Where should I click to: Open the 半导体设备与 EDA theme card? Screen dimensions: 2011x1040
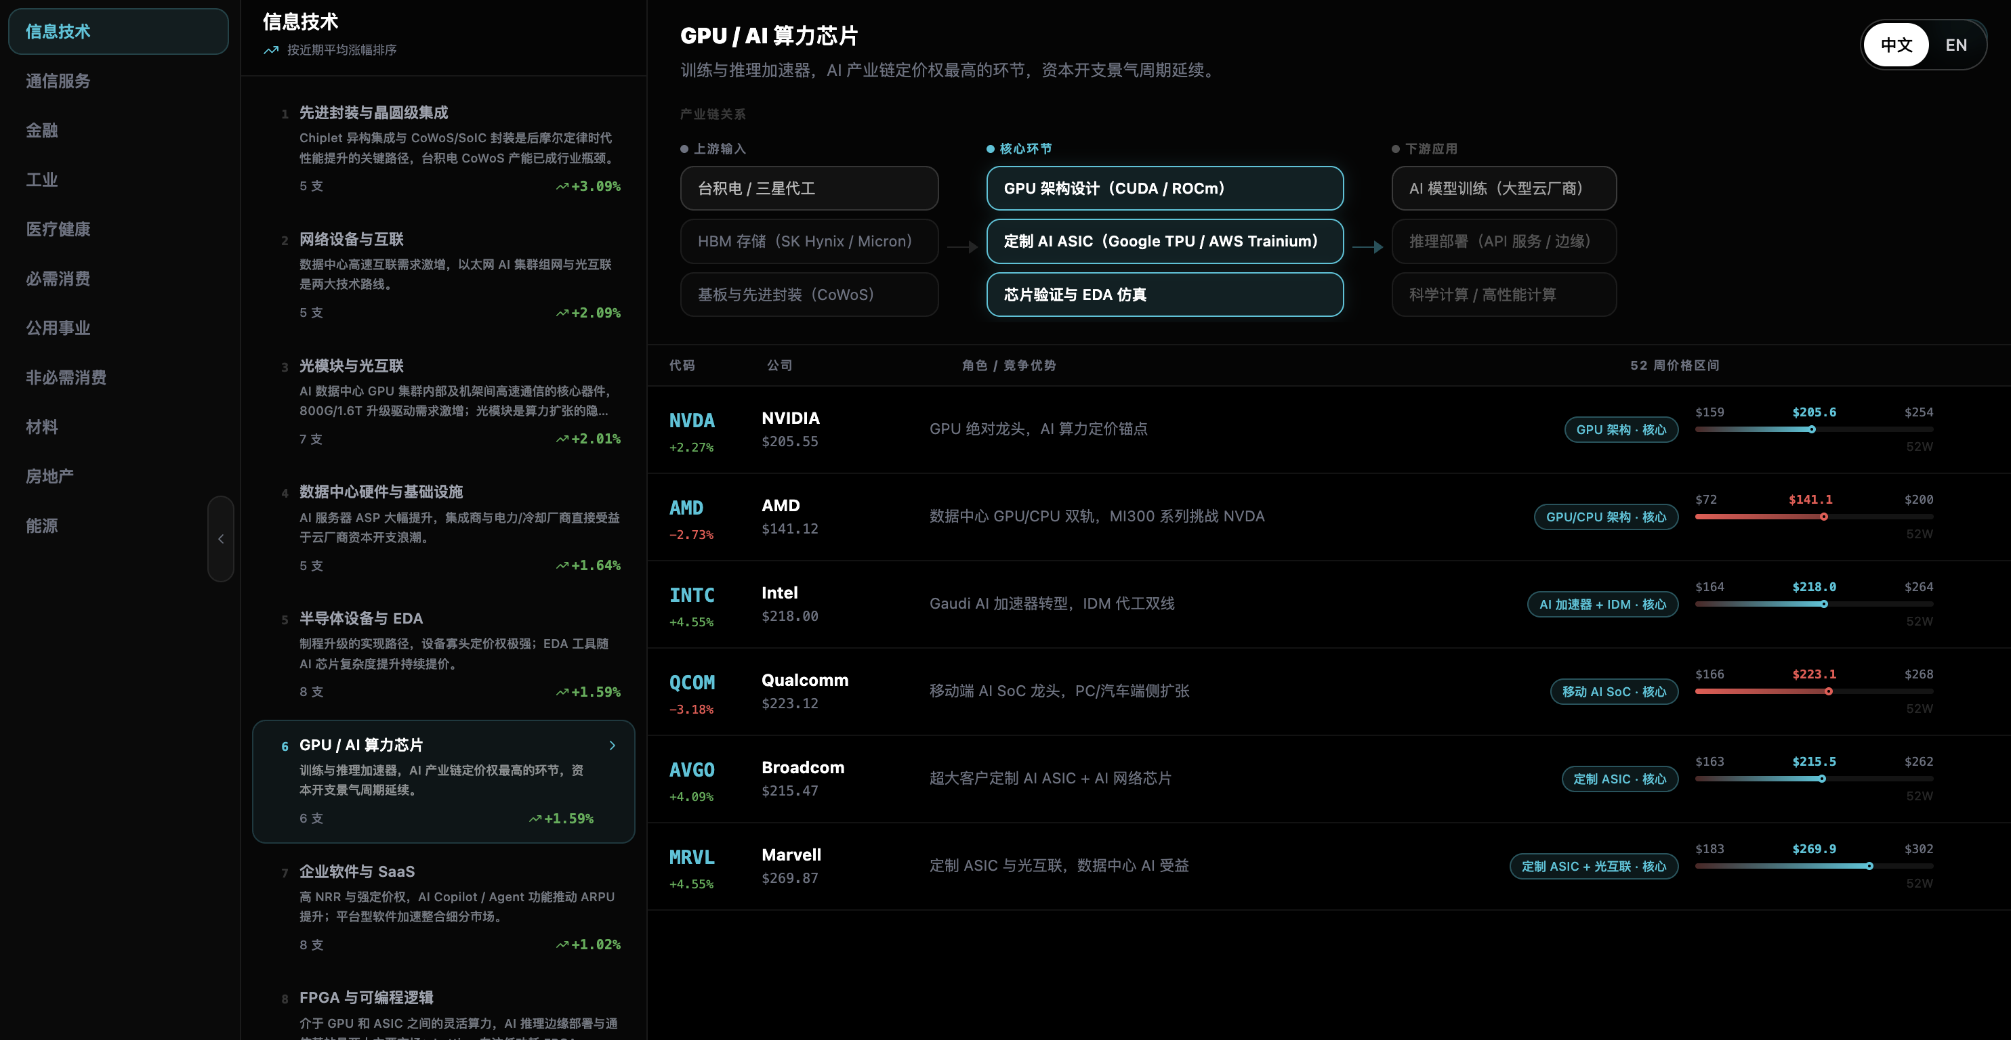click(x=443, y=655)
